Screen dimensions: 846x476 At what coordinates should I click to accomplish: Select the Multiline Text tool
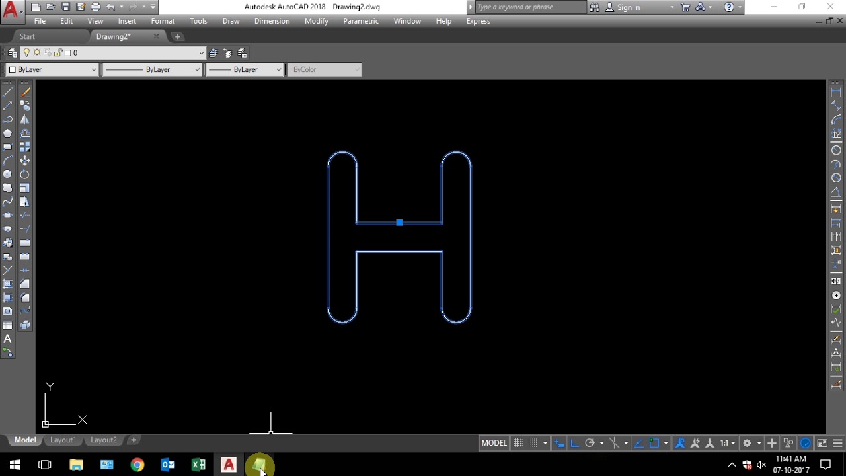click(x=7, y=339)
